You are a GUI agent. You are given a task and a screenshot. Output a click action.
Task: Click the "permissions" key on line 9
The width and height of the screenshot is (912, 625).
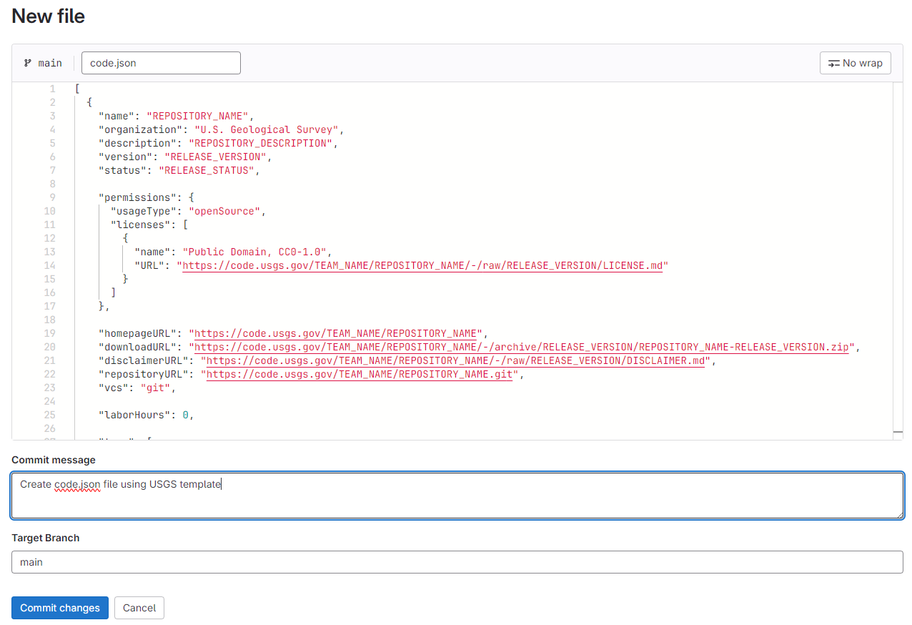[137, 197]
